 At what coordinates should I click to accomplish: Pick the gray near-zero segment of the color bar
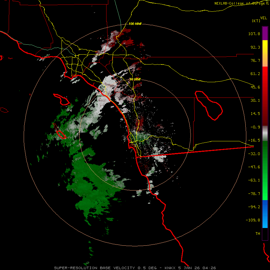tap(265, 133)
